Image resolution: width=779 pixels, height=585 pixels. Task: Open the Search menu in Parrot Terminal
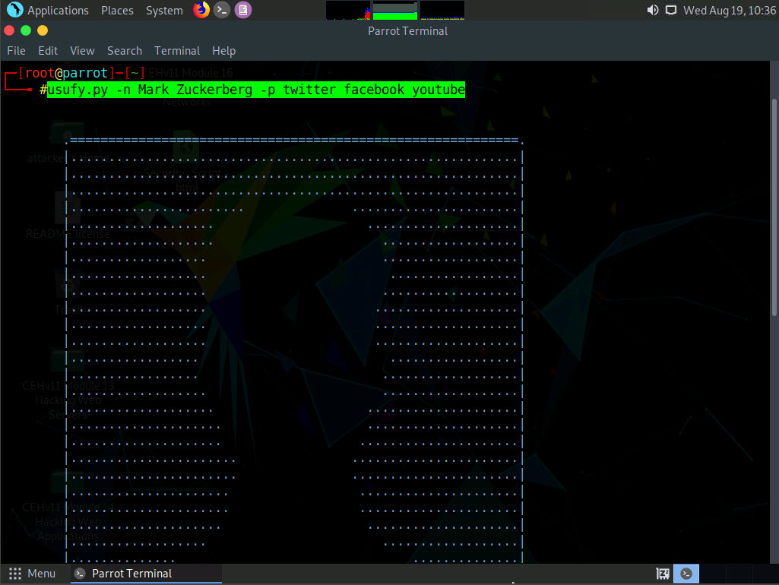point(124,51)
